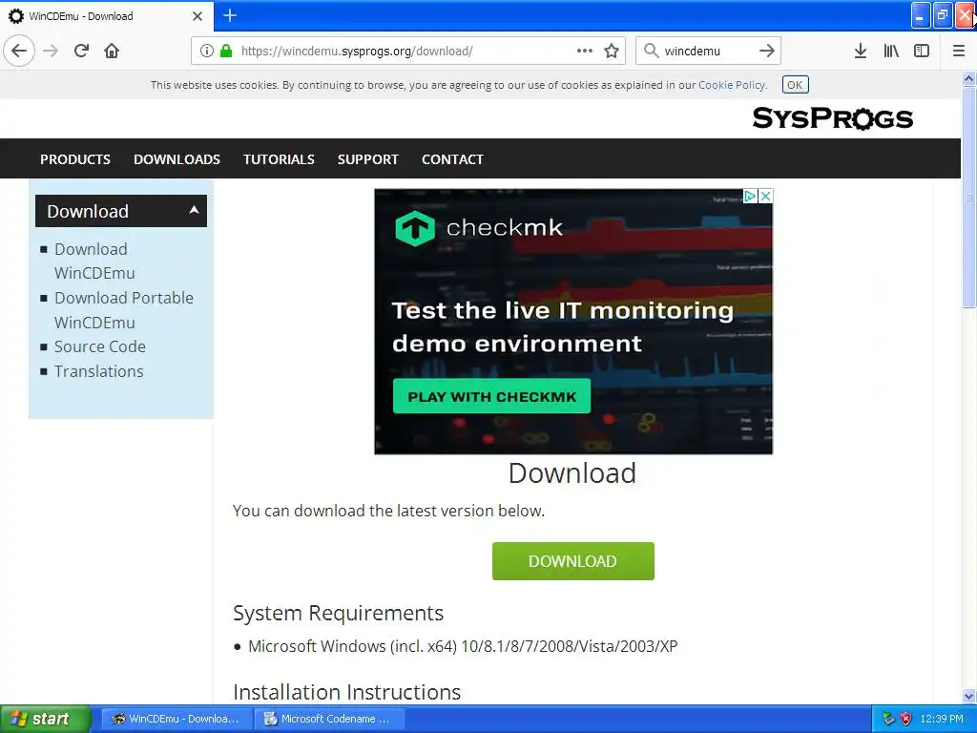Click the page scrollbar up arrow
The image size is (977, 733).
point(969,78)
